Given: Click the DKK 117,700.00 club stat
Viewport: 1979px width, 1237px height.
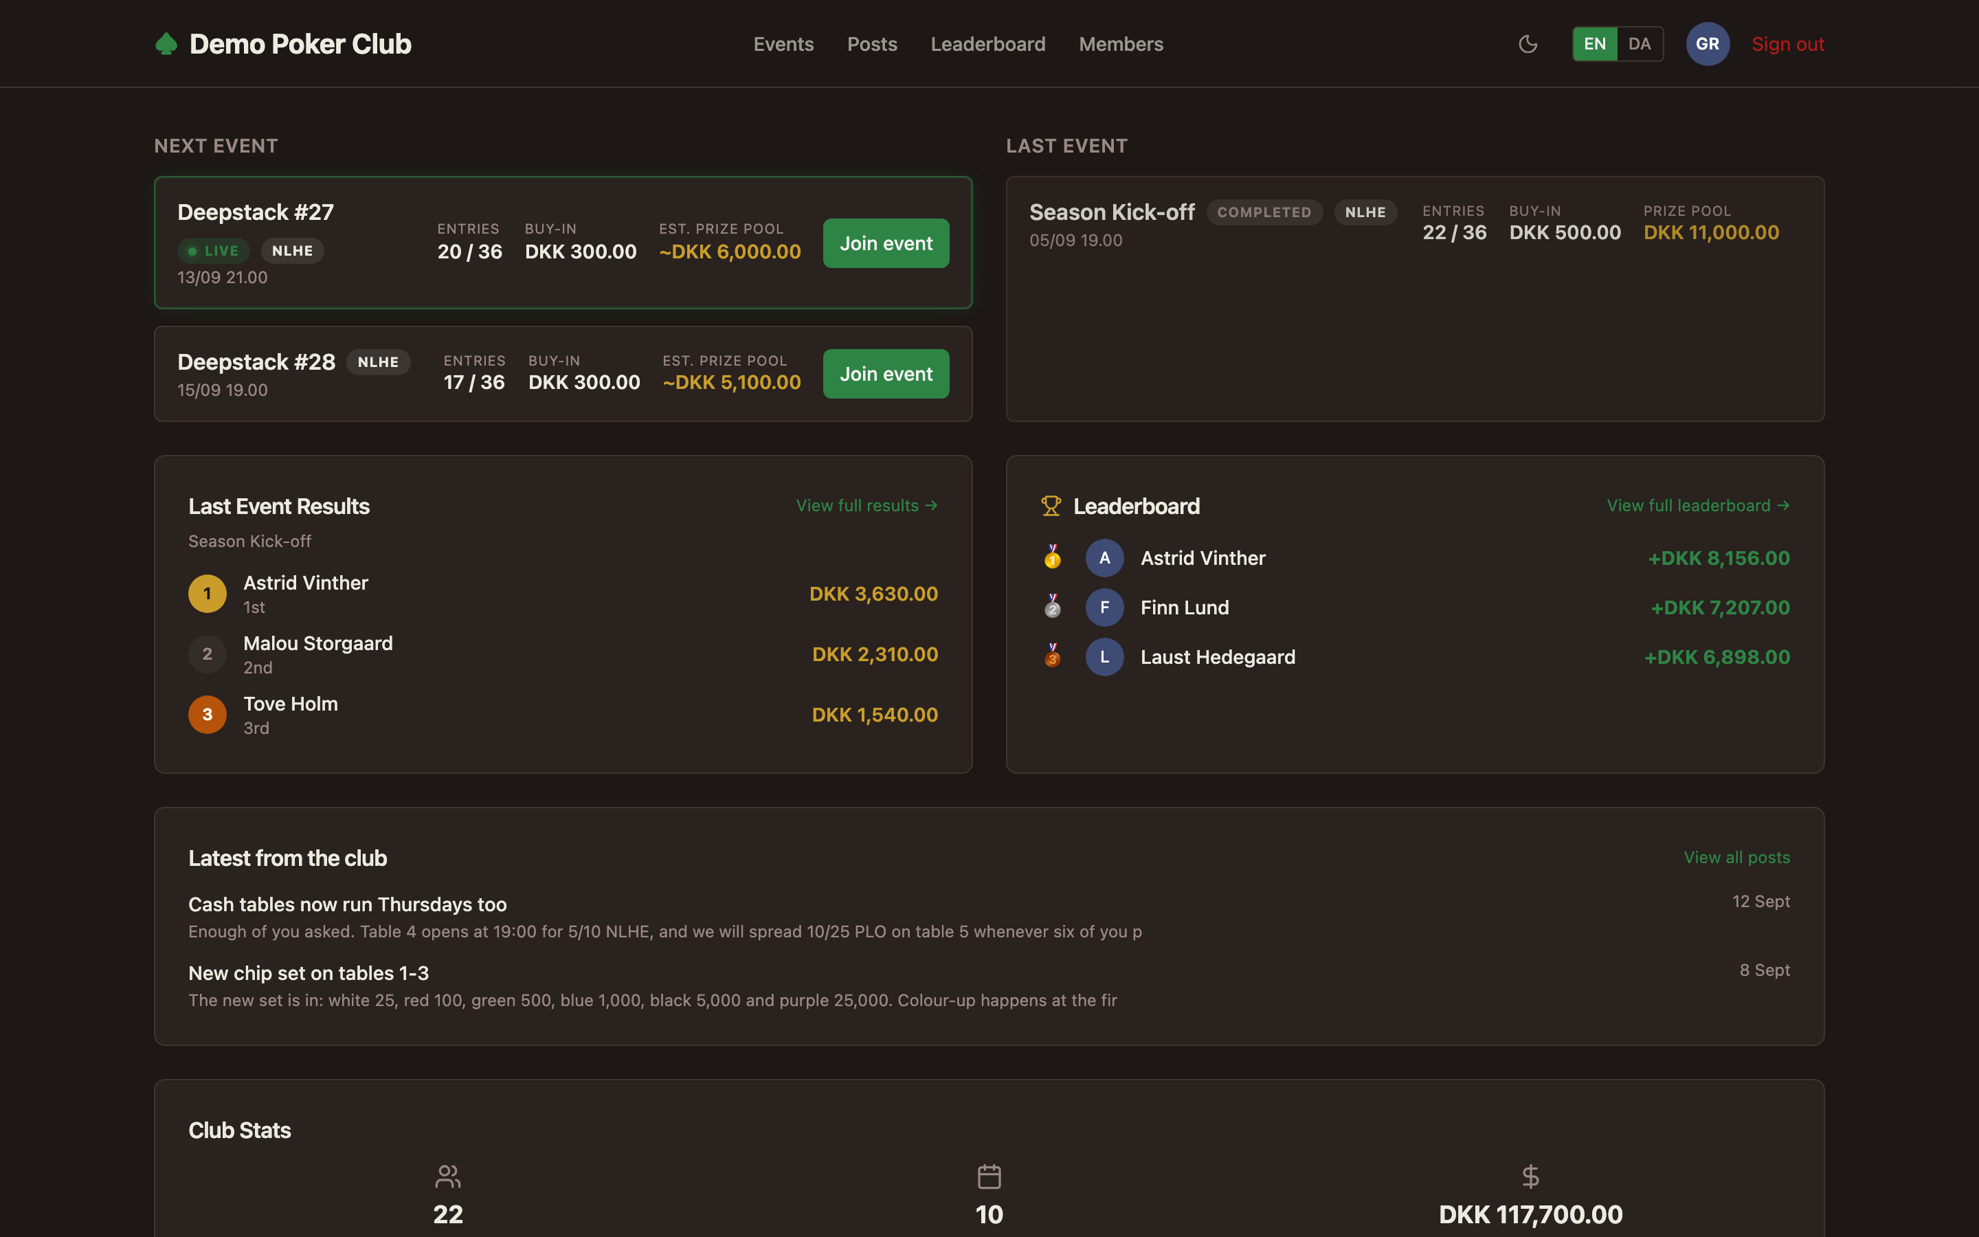Looking at the screenshot, I should 1531,1215.
